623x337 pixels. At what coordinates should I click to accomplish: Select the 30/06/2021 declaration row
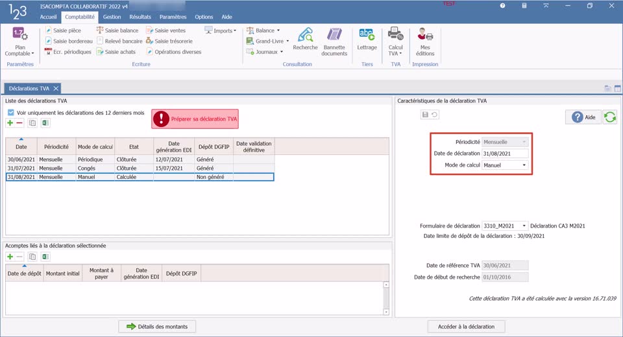click(140, 159)
